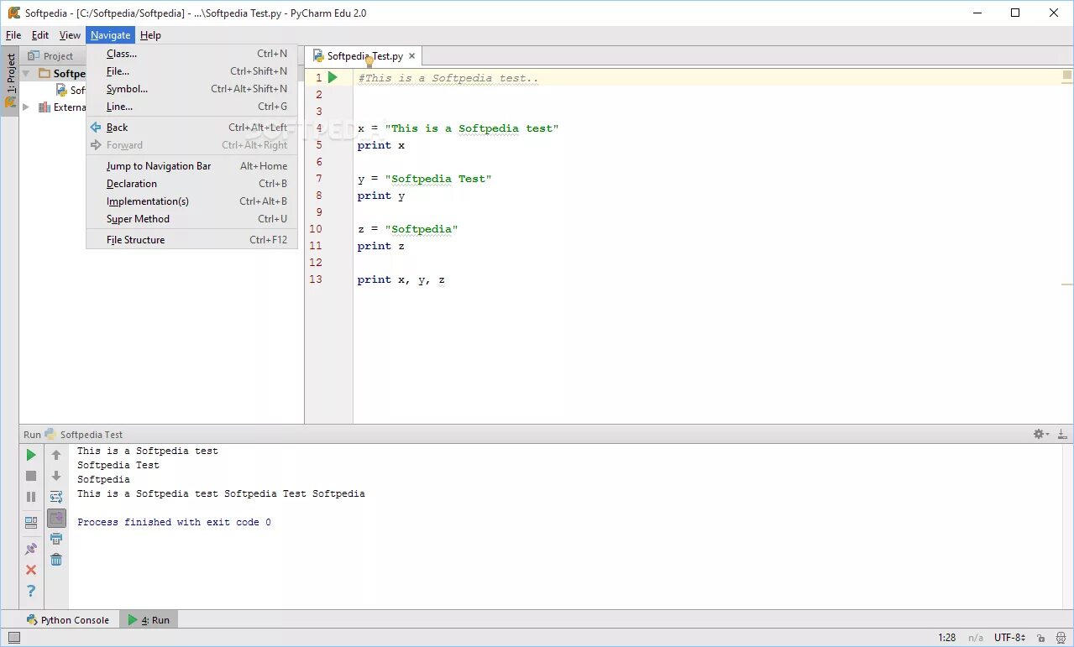Pin the Run tab with pushpin icon
Screen dimensions: 1074x647
pyautogui.click(x=31, y=549)
